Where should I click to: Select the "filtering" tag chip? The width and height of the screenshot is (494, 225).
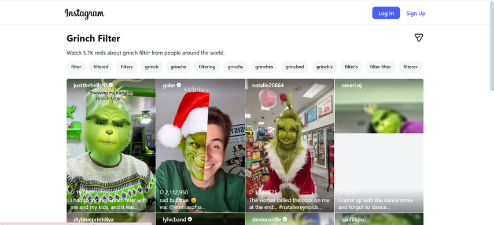click(207, 67)
